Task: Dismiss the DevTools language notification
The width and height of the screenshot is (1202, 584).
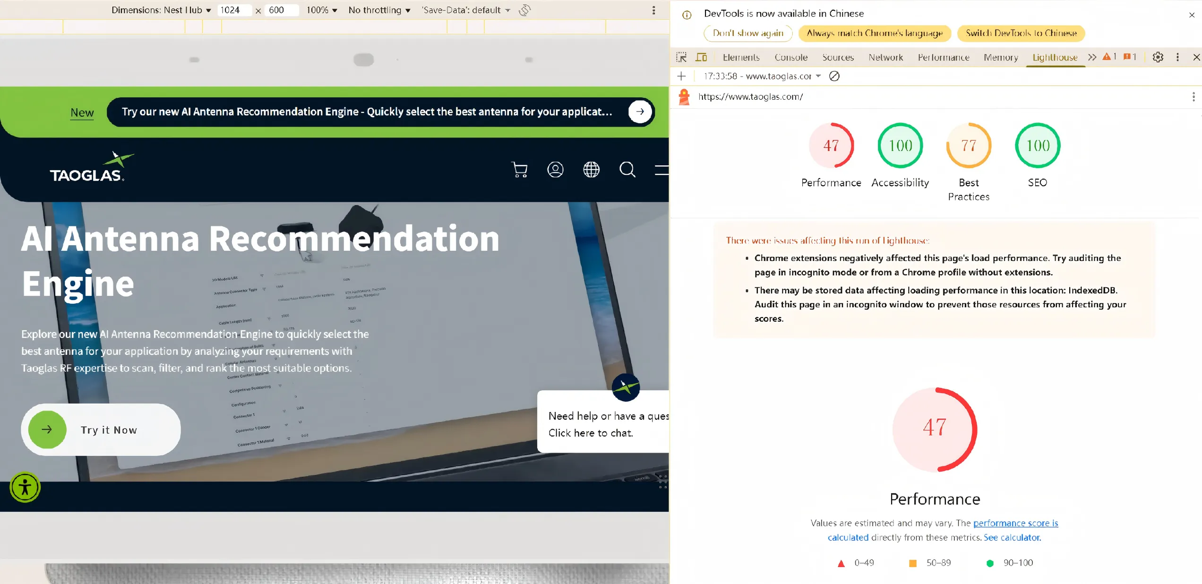Action: [1192, 15]
